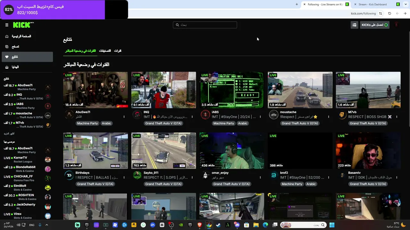
Task: Expand the browser tab search dropdown arrow
Action: tap(405, 4)
